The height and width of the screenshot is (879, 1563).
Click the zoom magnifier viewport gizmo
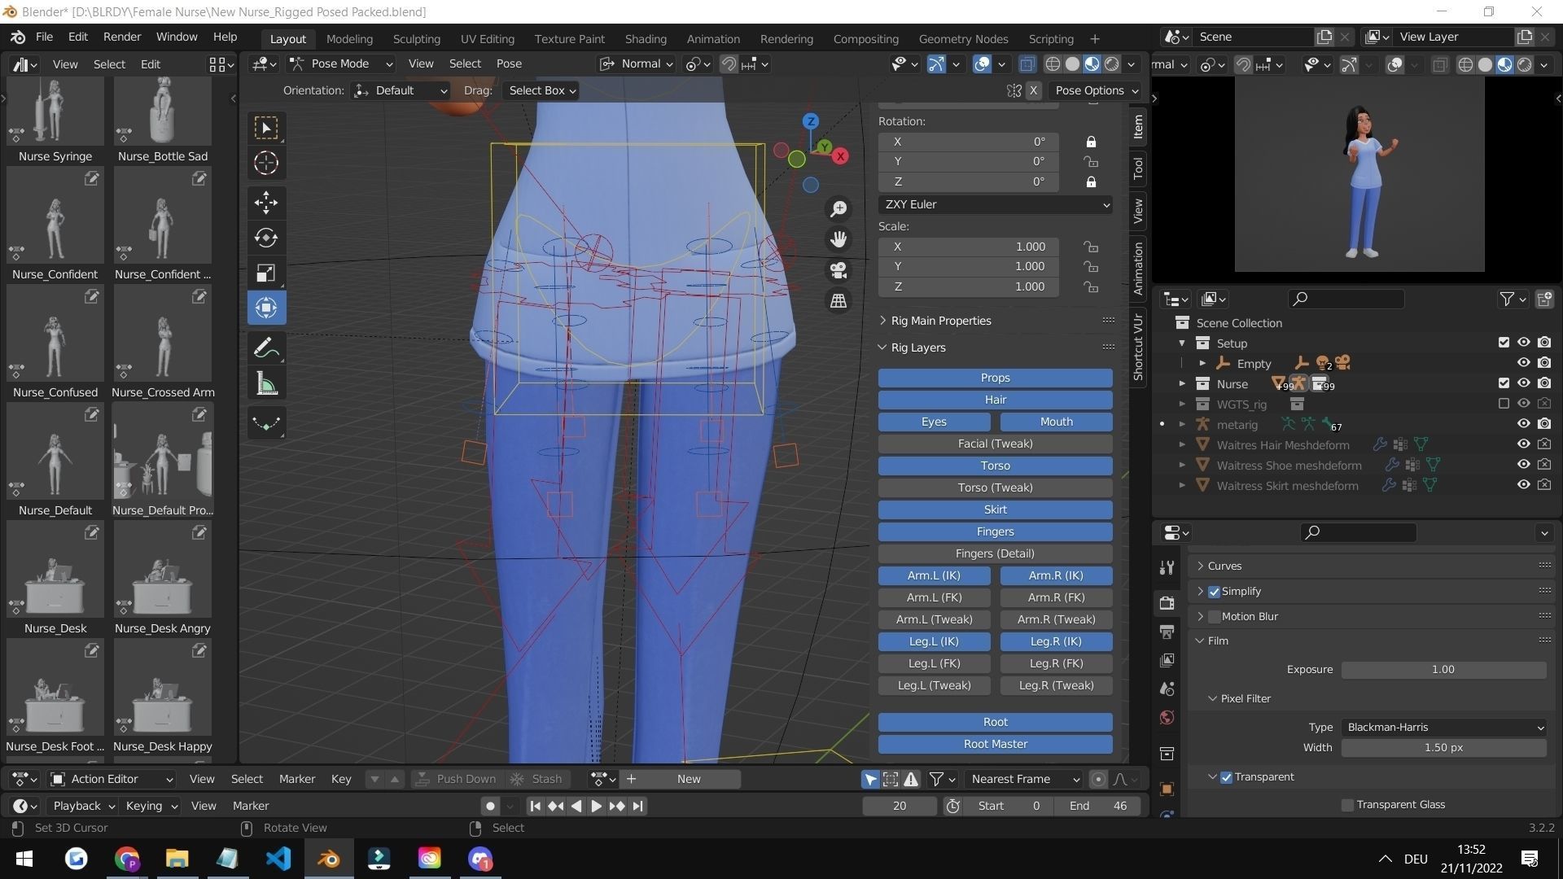(838, 209)
